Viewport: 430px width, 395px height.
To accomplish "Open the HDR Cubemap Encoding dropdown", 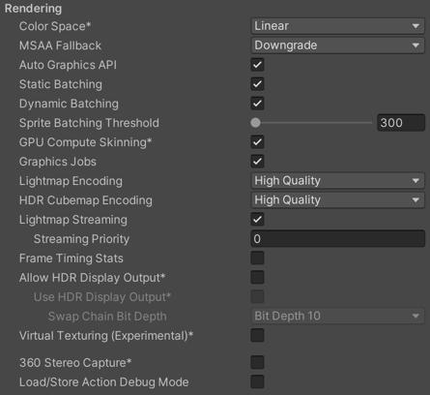I will 337,200.
